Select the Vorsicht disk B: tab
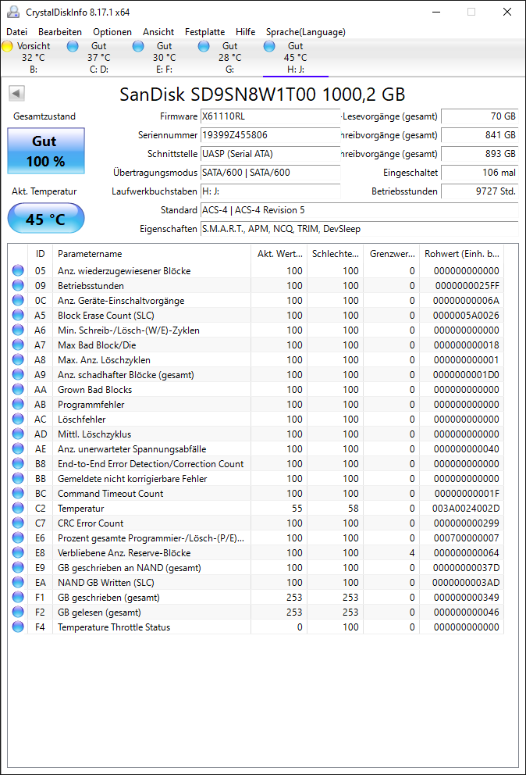 pyautogui.click(x=33, y=57)
